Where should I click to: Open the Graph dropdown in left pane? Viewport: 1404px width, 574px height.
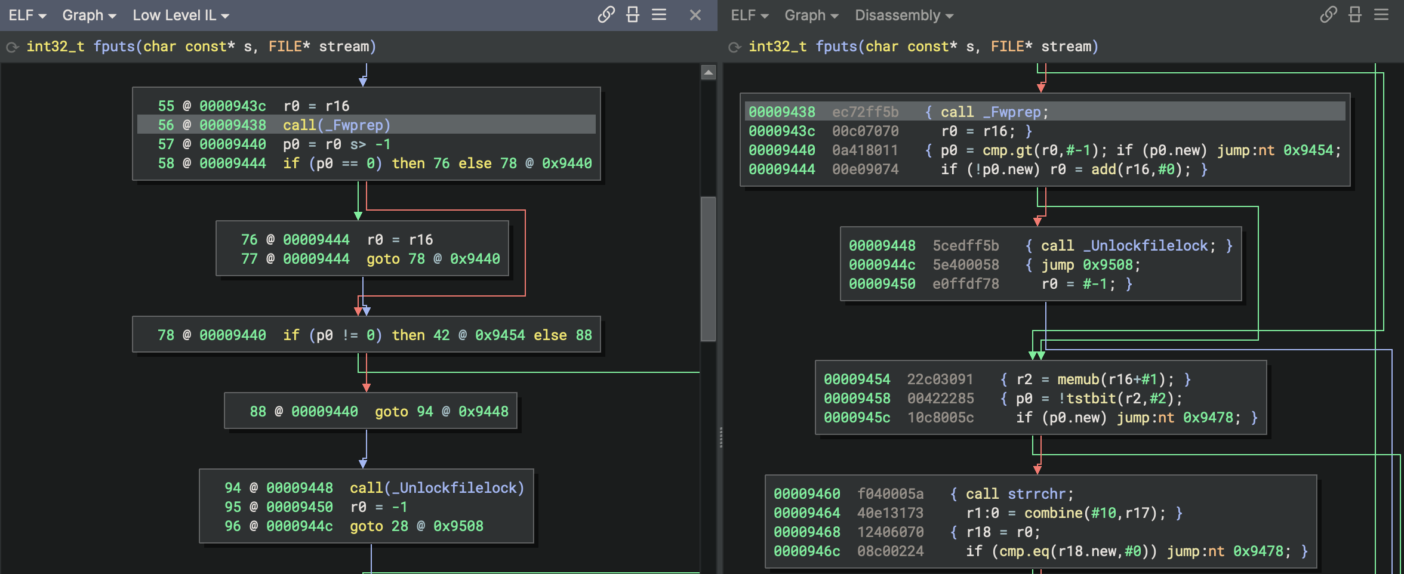click(89, 16)
